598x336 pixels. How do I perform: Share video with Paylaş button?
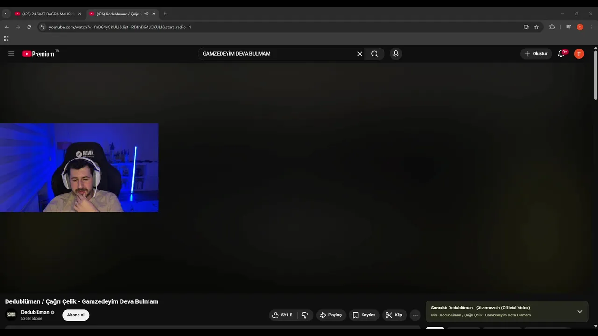click(331, 315)
